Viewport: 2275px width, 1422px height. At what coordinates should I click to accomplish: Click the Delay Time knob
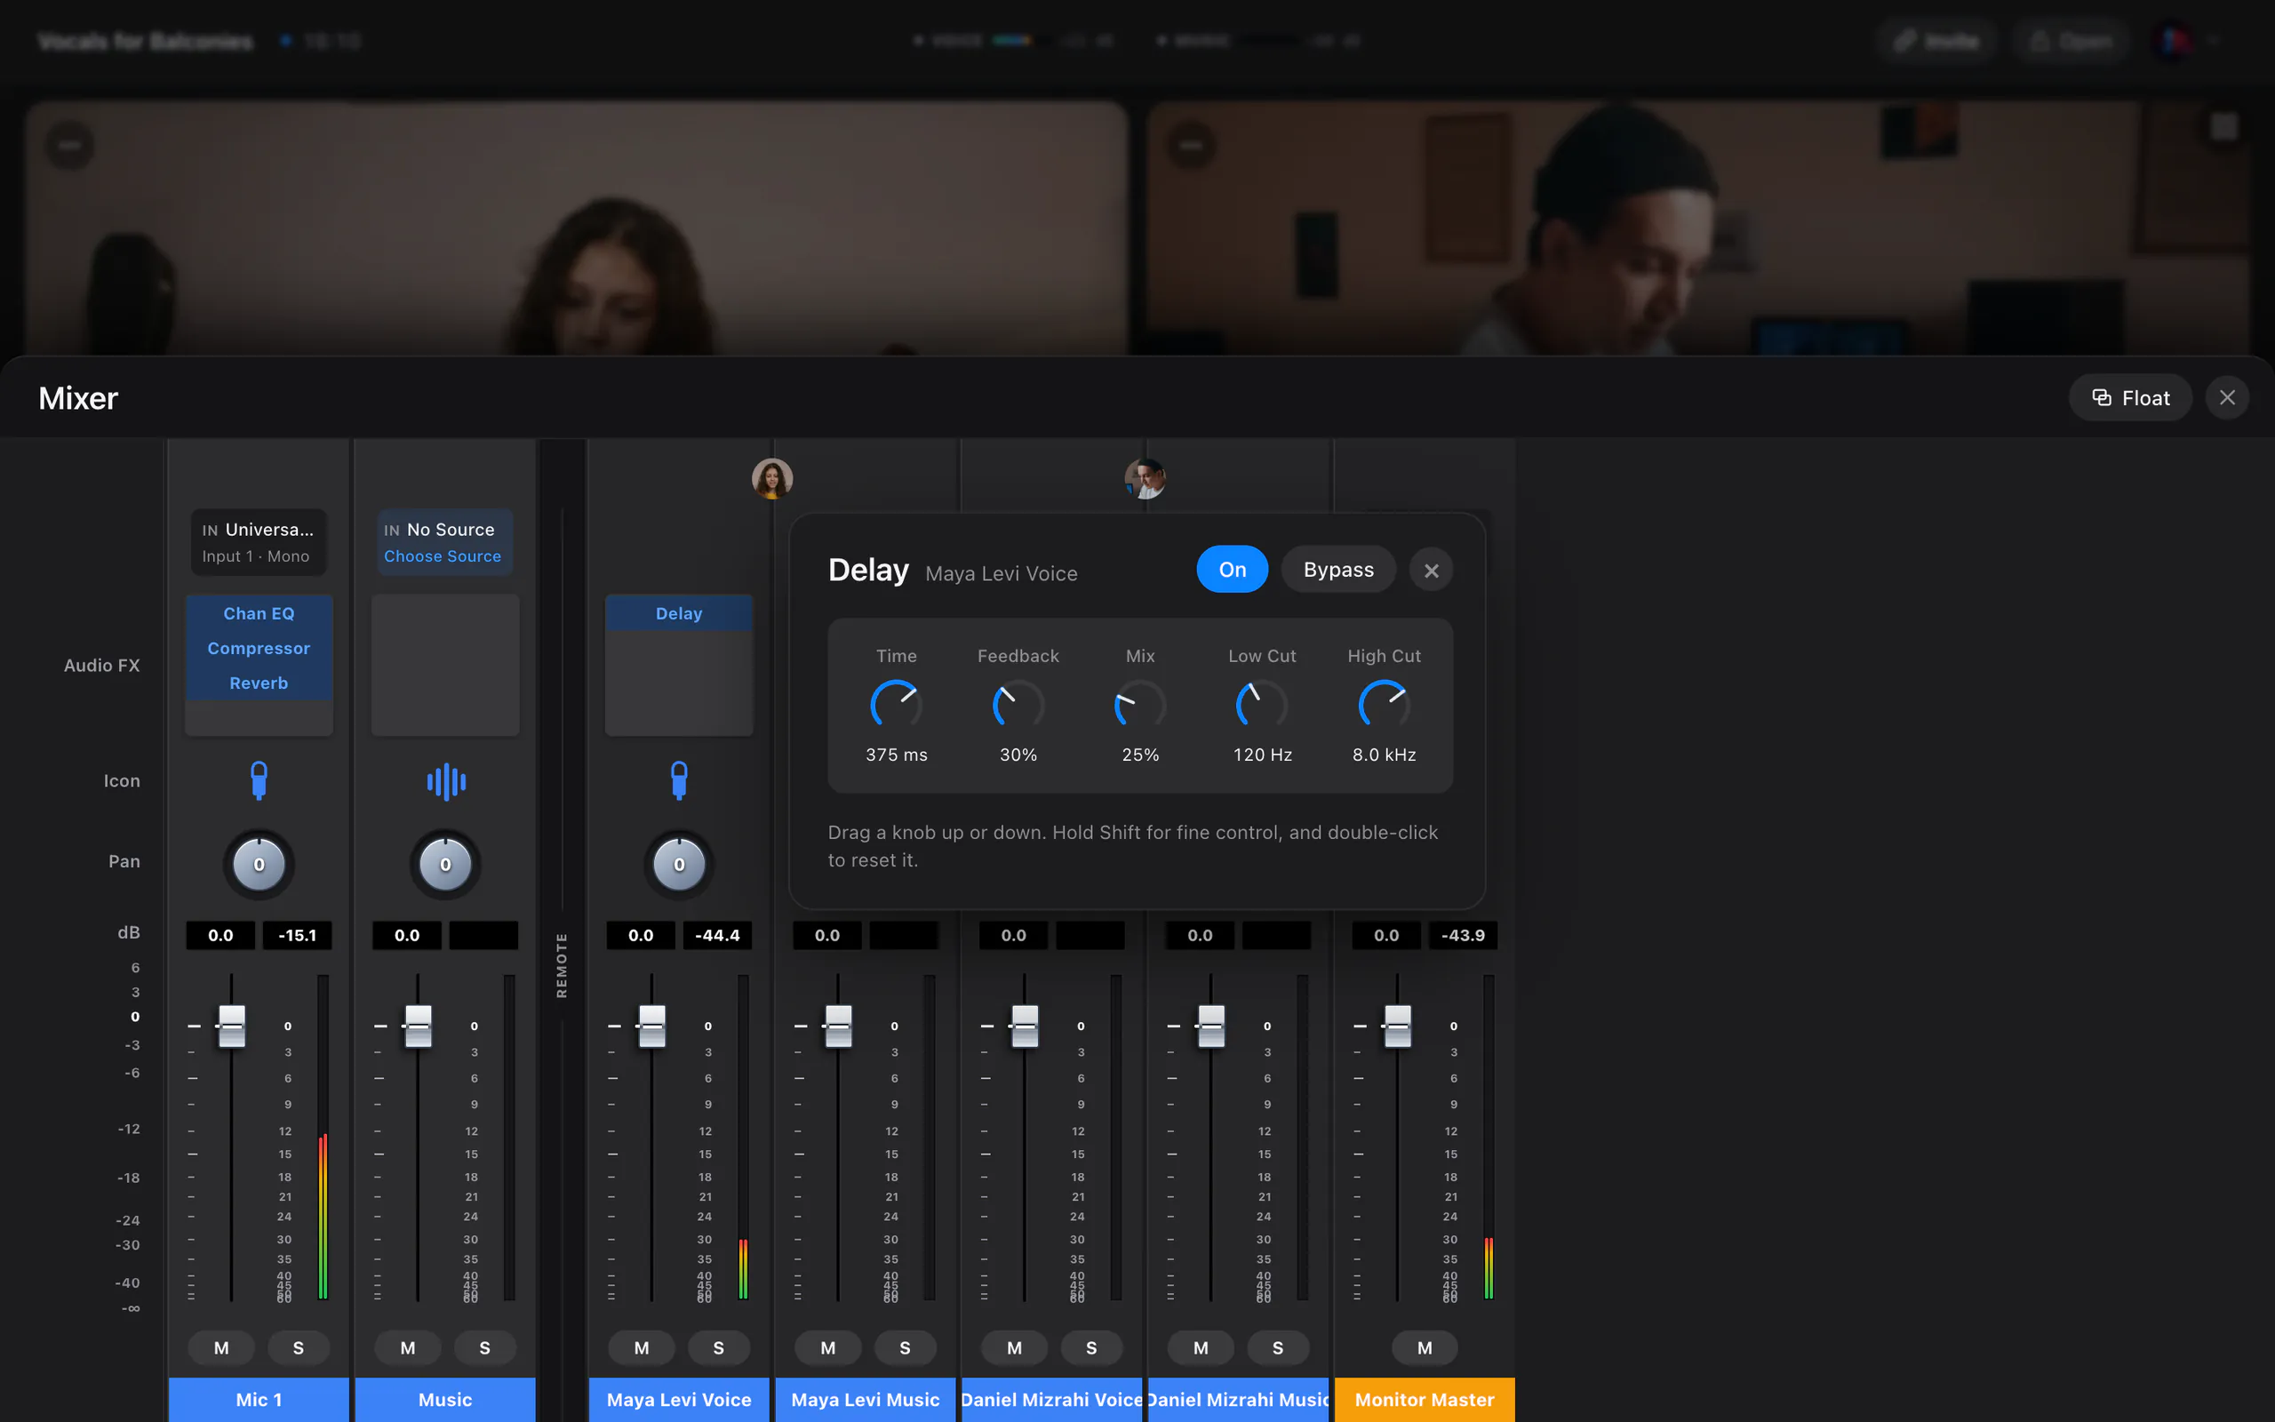click(x=896, y=705)
